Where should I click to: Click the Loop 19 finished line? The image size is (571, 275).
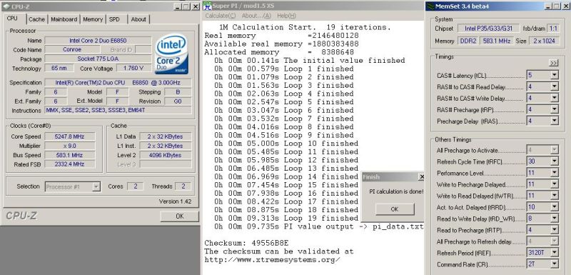click(x=286, y=218)
